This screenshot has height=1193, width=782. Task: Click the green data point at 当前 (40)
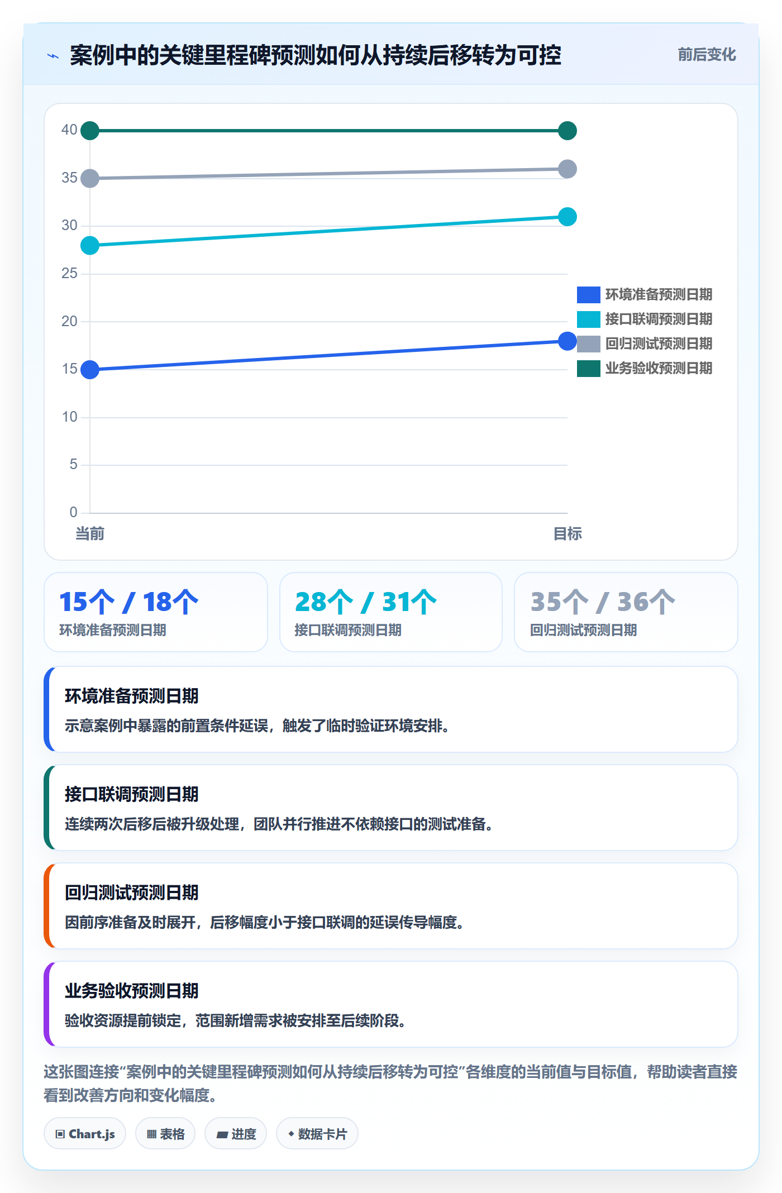click(90, 131)
